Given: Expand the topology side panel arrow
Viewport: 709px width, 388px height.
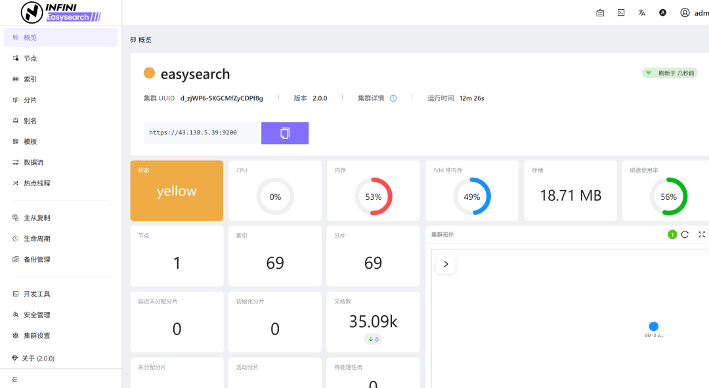Looking at the screenshot, I should click(x=446, y=264).
